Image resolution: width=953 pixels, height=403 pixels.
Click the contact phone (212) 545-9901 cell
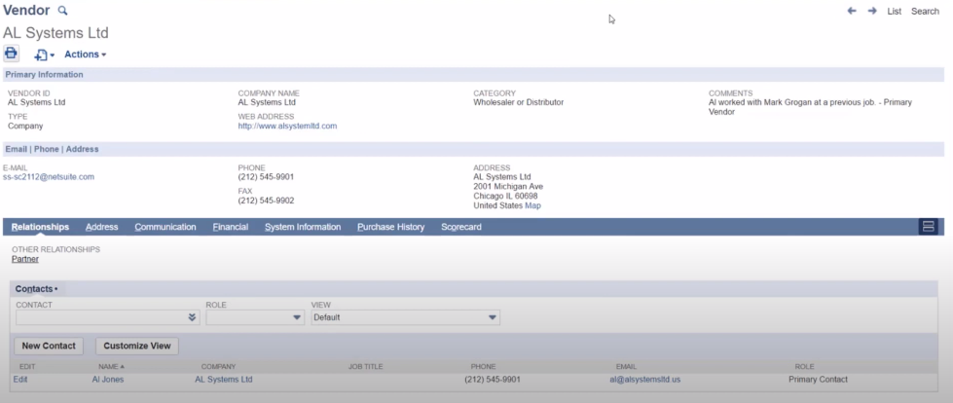click(x=493, y=380)
